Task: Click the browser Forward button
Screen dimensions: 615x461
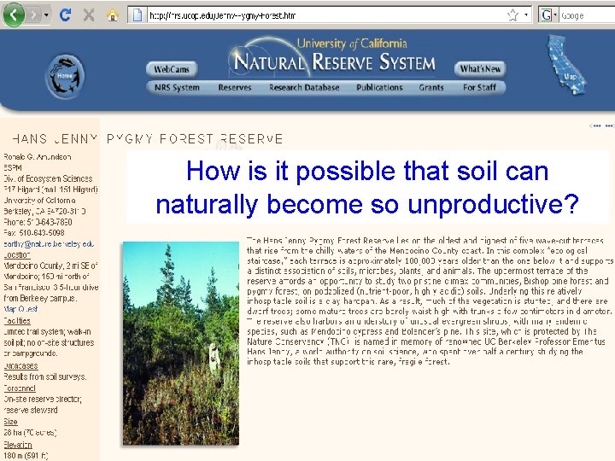Action: (x=33, y=15)
